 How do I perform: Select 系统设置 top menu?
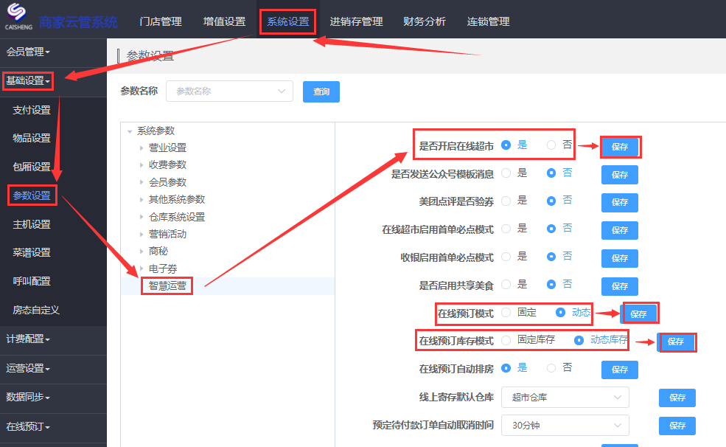pos(288,22)
